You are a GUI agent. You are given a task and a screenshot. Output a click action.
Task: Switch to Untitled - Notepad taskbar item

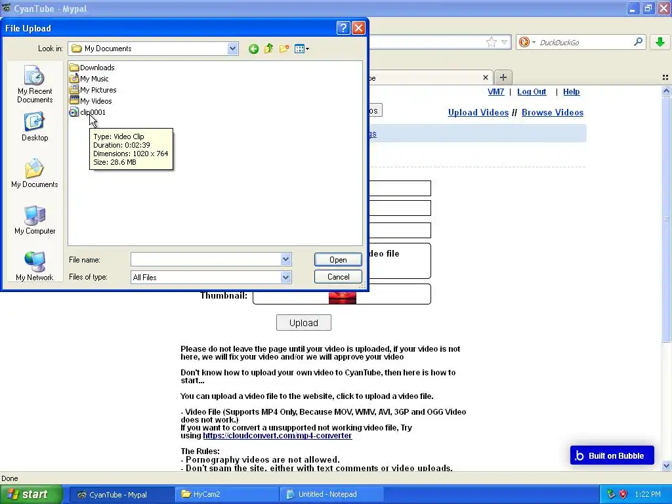coord(331,494)
